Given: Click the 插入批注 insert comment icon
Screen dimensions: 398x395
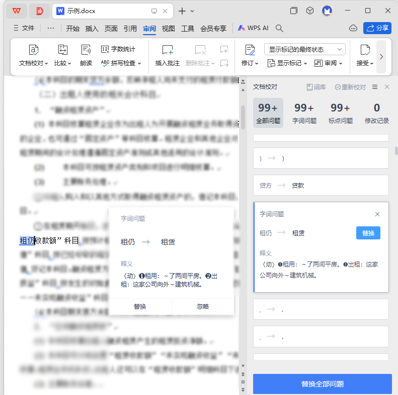Looking at the screenshot, I should pyautogui.click(x=167, y=50).
